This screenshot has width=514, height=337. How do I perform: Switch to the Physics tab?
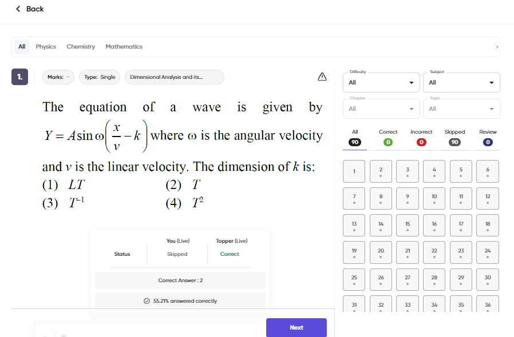point(46,46)
